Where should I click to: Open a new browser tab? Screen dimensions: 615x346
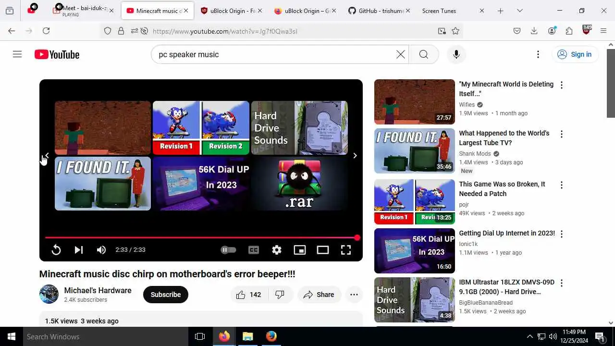(x=500, y=11)
